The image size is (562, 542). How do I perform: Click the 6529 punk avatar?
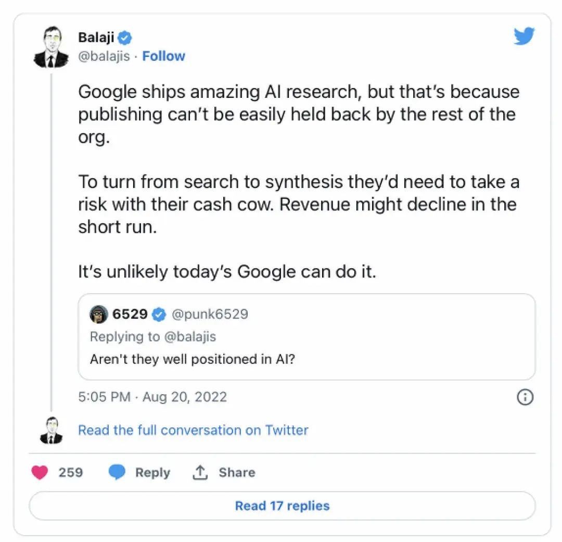click(98, 314)
